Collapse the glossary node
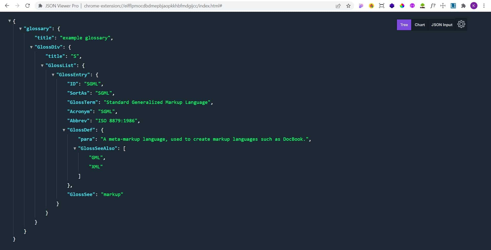 click(20, 29)
